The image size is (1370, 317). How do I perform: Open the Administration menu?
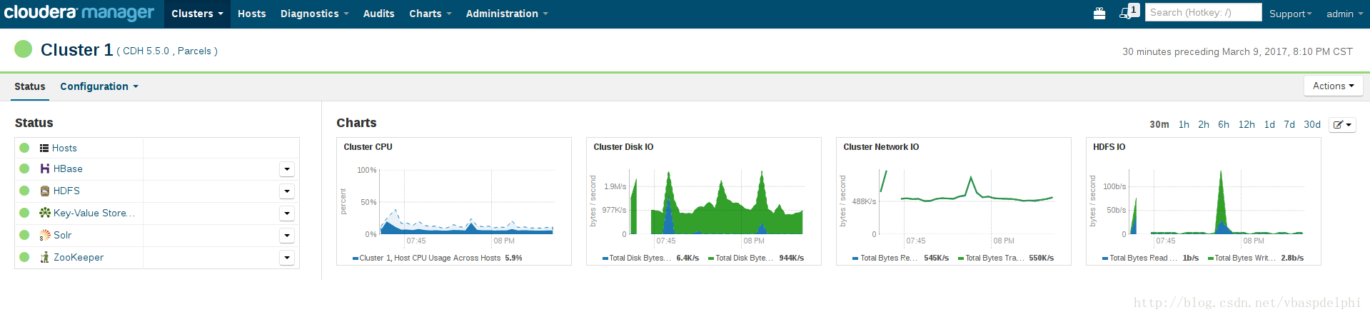[x=507, y=14]
